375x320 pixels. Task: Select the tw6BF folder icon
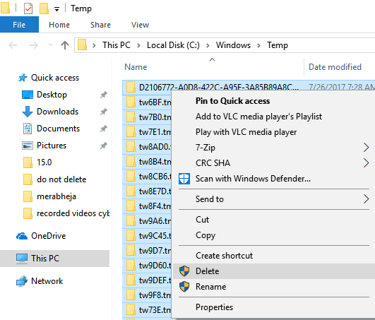[131, 102]
